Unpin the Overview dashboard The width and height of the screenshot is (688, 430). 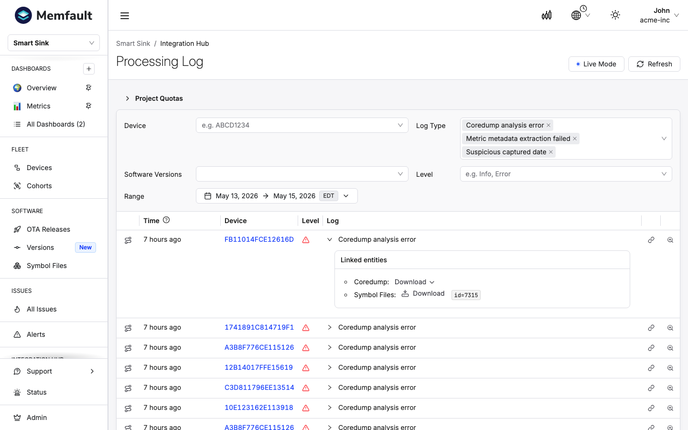click(x=88, y=88)
